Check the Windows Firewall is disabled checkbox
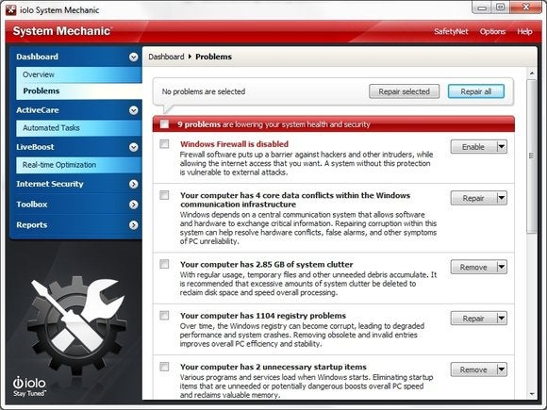Viewport: 547px width, 410px height. (164, 144)
